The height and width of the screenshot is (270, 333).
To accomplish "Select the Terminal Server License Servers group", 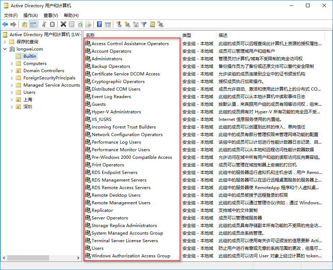I will (125, 241).
